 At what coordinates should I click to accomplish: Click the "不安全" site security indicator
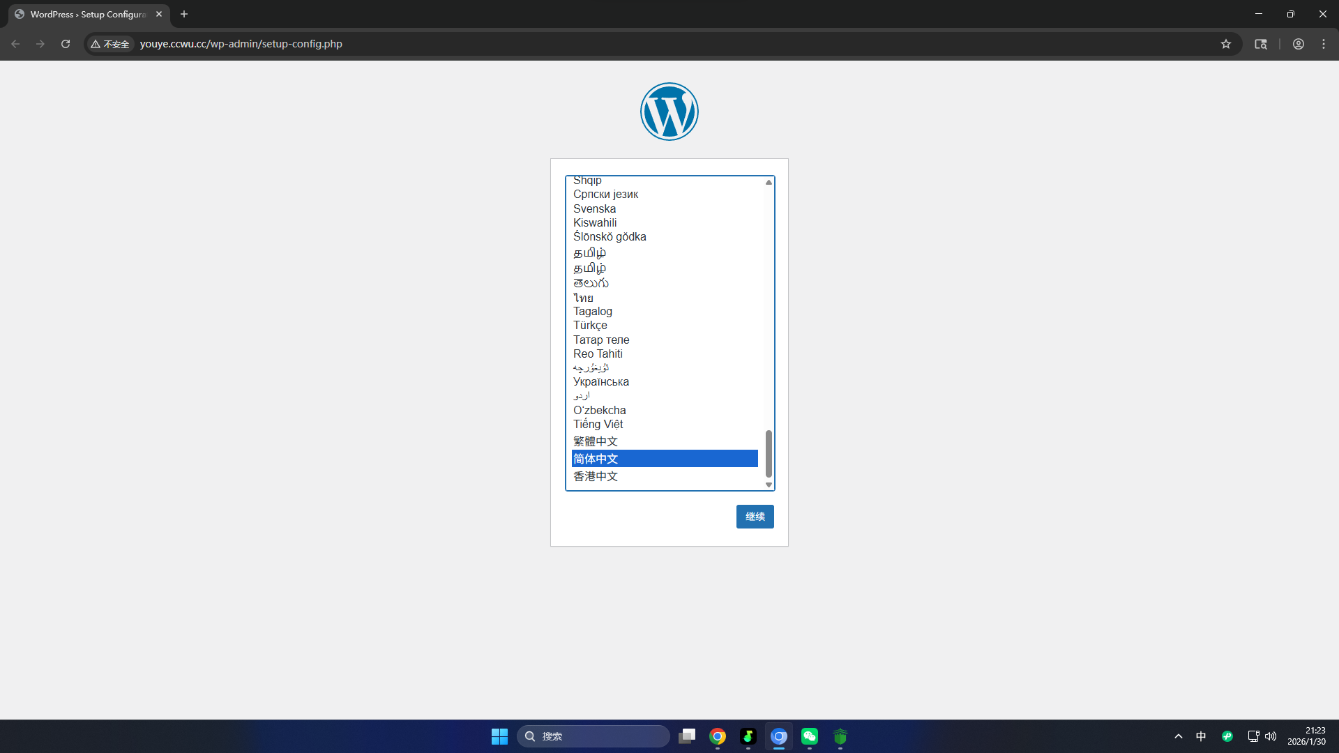click(x=110, y=44)
